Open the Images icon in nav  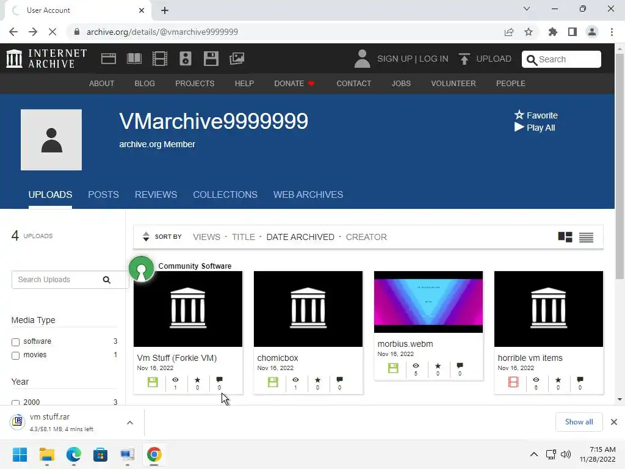(x=237, y=59)
